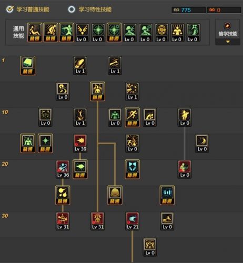
Task: Select the Lv 21 red wave skill
Action: point(133,221)
